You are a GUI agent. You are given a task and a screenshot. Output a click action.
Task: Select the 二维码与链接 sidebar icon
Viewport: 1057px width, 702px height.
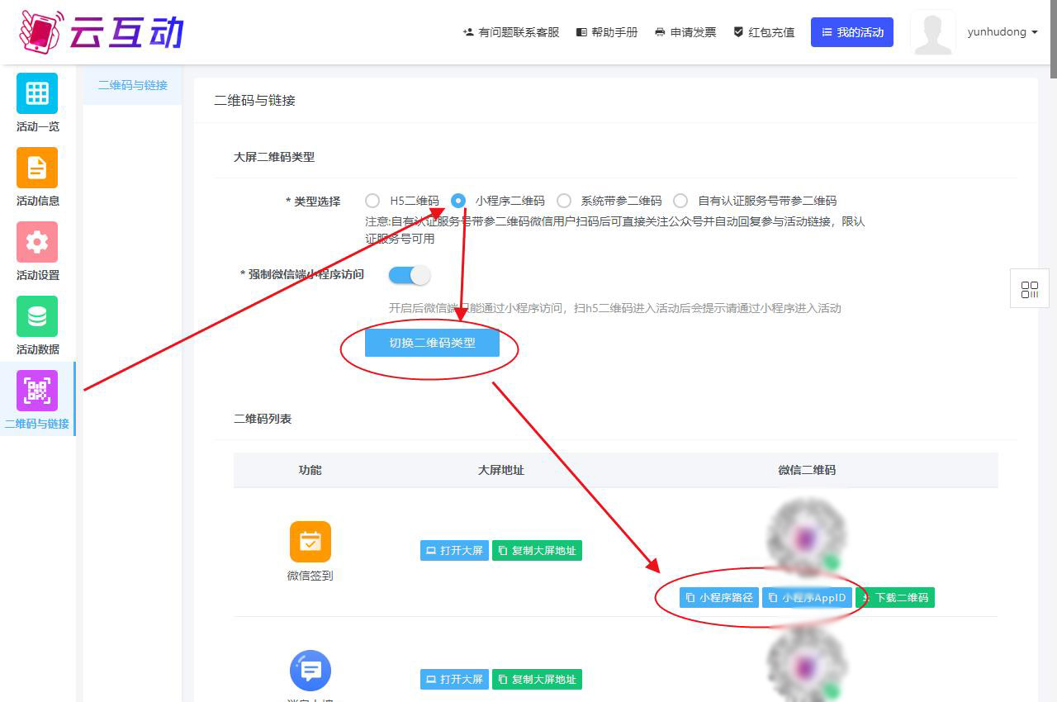[x=37, y=391]
